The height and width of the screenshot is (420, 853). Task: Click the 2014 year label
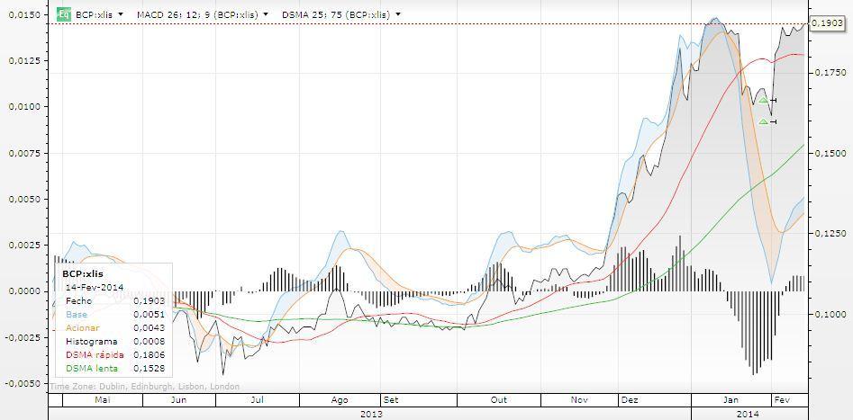point(748,414)
